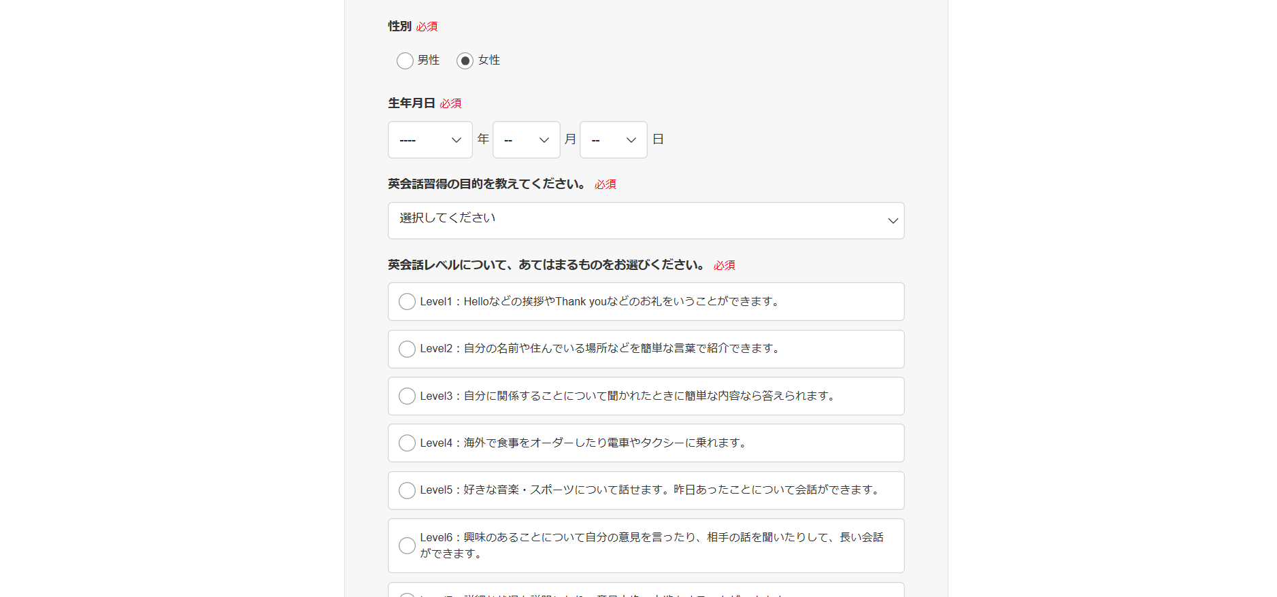Choose the Level1 greeting option radio
The height and width of the screenshot is (597, 1277).
(x=407, y=302)
